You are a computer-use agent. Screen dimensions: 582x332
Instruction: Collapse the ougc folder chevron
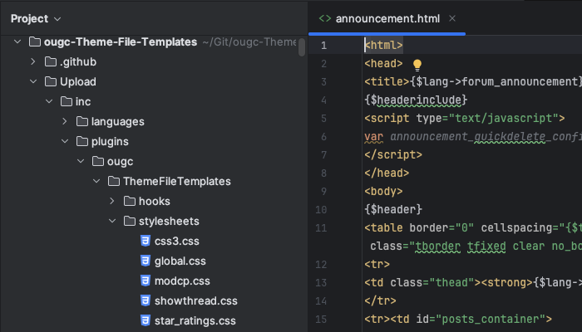(81, 162)
